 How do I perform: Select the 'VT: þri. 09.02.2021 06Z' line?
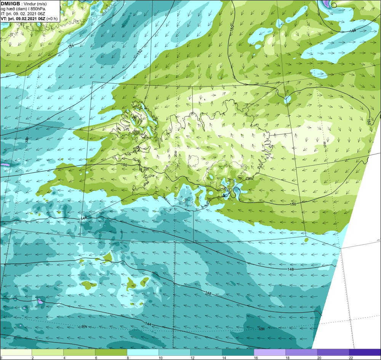[23, 18]
